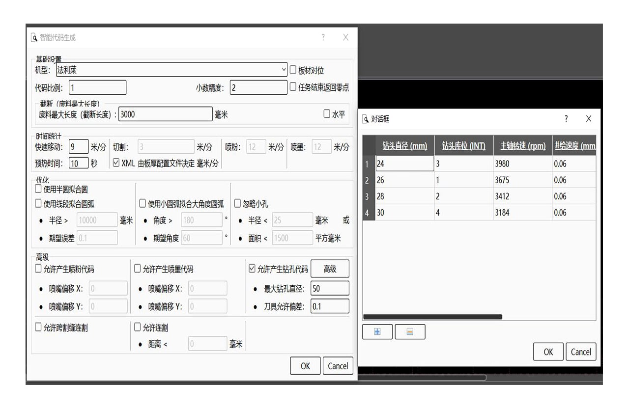Select row header 2 in drill table

[369, 180]
